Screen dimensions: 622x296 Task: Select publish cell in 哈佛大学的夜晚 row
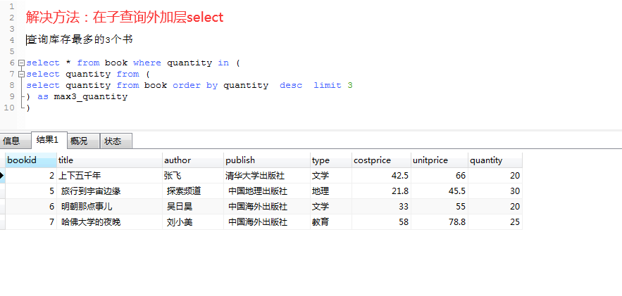[267, 222]
